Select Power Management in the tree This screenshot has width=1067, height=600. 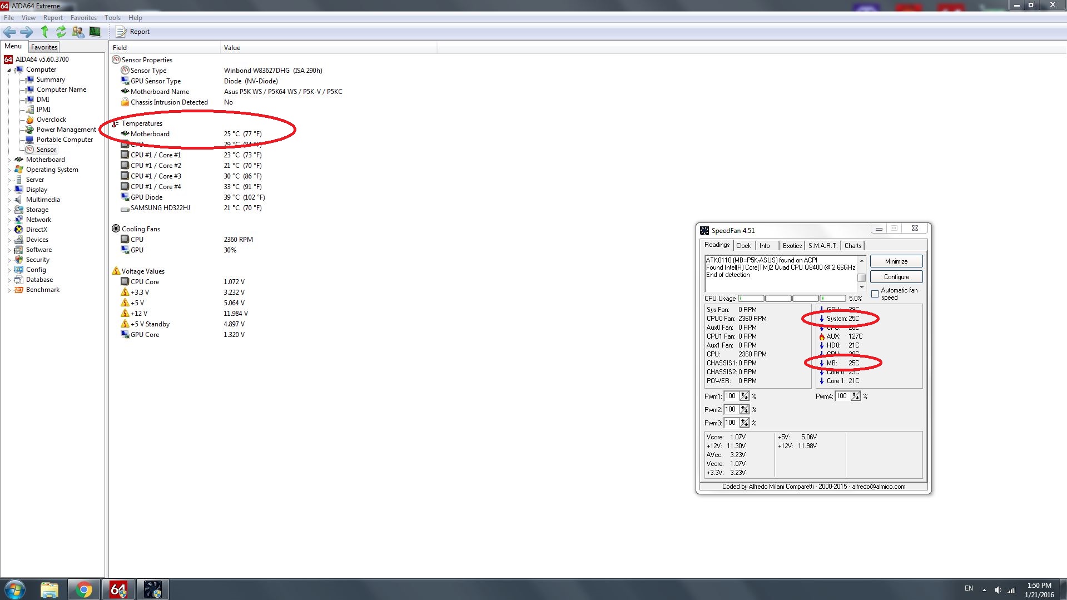click(66, 130)
